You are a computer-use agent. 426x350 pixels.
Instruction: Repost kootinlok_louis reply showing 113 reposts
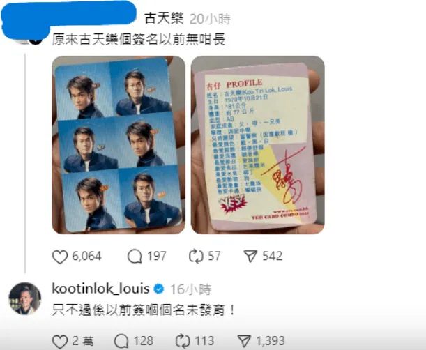pyautogui.click(x=183, y=342)
